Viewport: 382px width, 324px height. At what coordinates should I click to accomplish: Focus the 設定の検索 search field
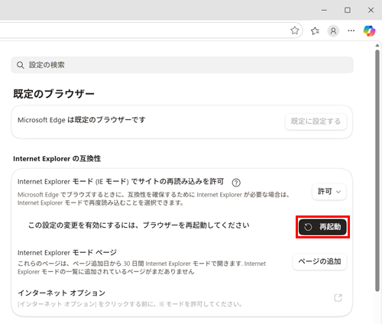tap(182, 65)
